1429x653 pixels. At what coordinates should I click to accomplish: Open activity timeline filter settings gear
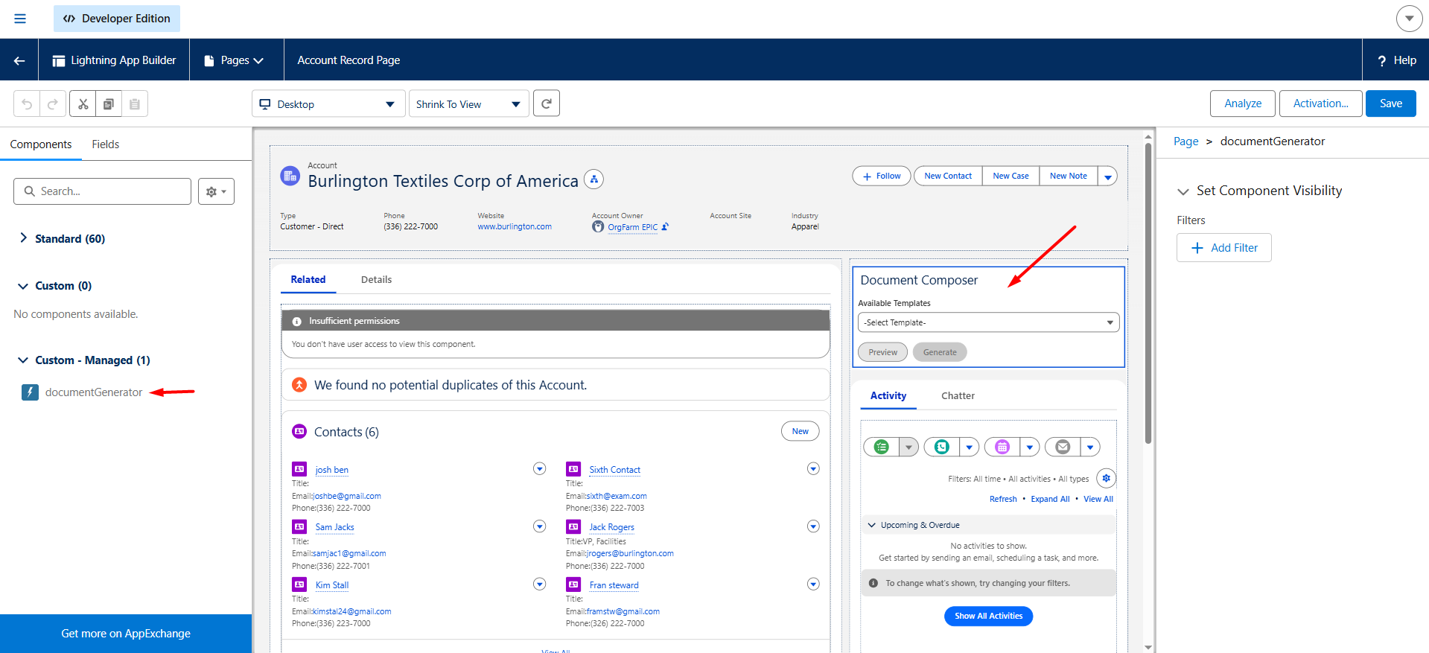tap(1106, 478)
